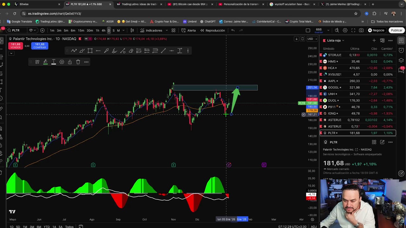
Task: Collapse the chart legend chevron below Vender
Action: click(11, 53)
